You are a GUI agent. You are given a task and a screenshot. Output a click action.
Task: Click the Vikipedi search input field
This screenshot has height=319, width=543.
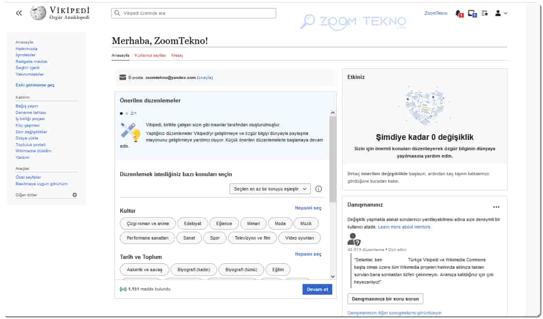tap(193, 13)
